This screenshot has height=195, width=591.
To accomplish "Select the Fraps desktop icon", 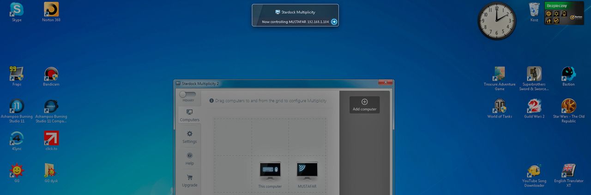I will [x=17, y=77].
